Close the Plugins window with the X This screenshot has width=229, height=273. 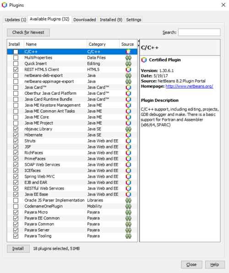224,5
